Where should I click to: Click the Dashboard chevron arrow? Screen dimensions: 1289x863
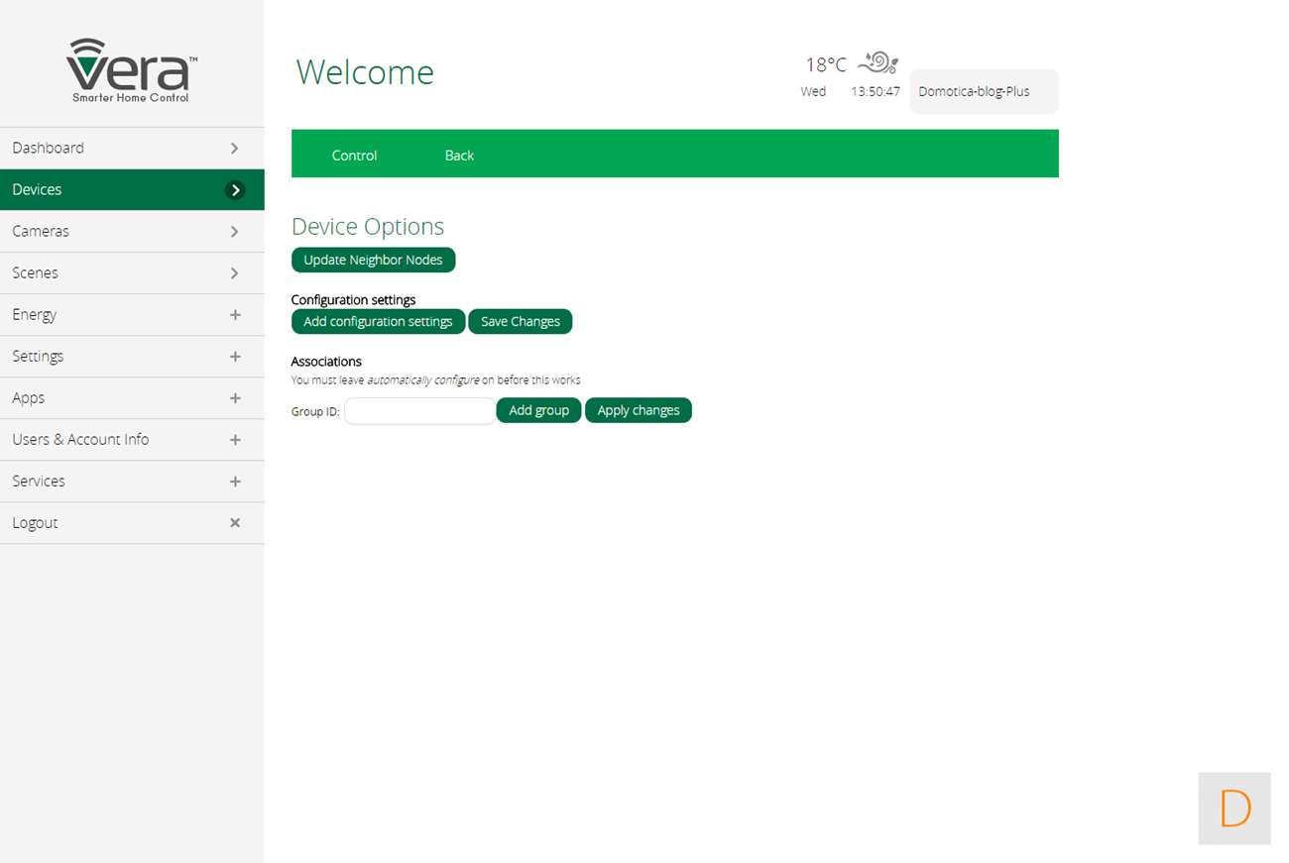click(x=235, y=148)
